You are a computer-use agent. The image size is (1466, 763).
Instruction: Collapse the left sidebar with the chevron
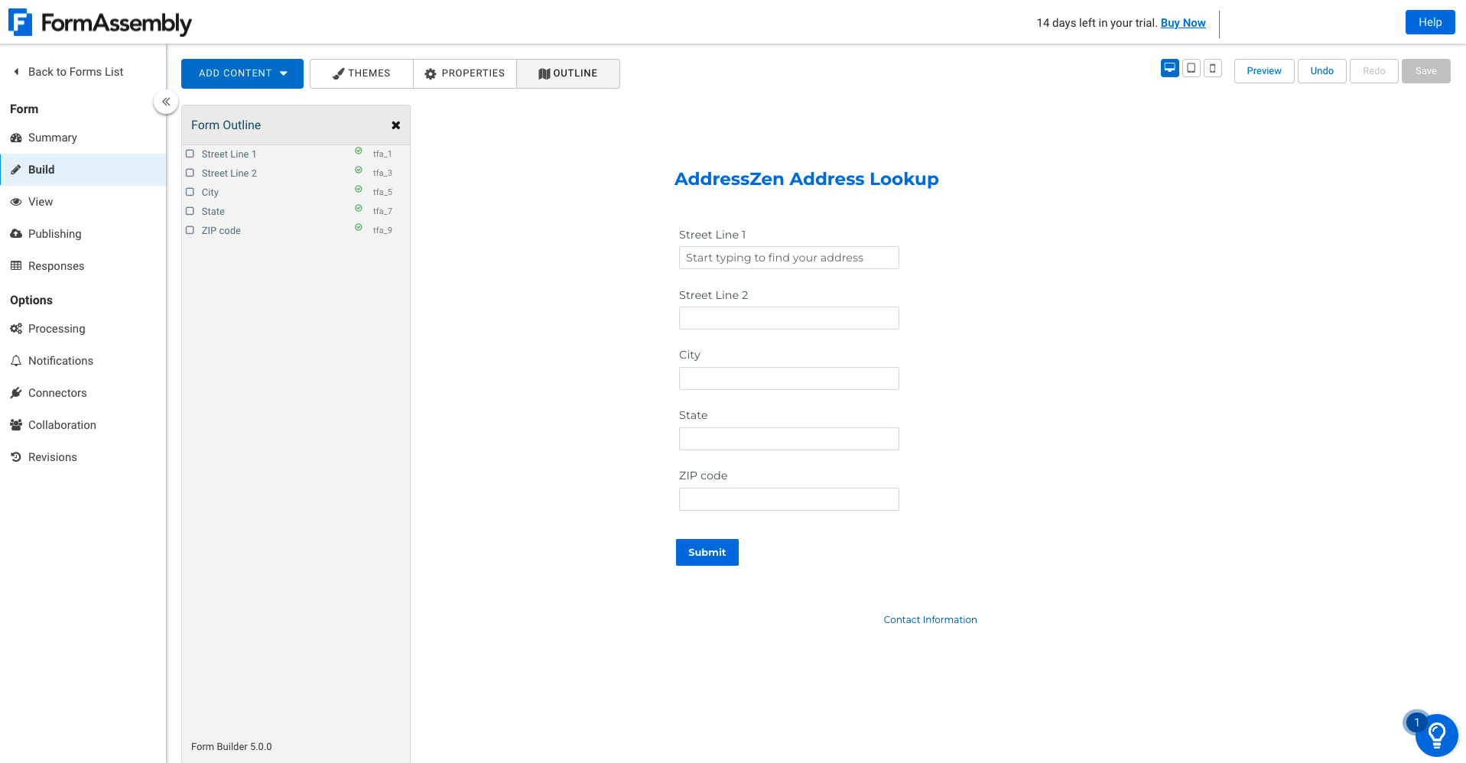[166, 101]
